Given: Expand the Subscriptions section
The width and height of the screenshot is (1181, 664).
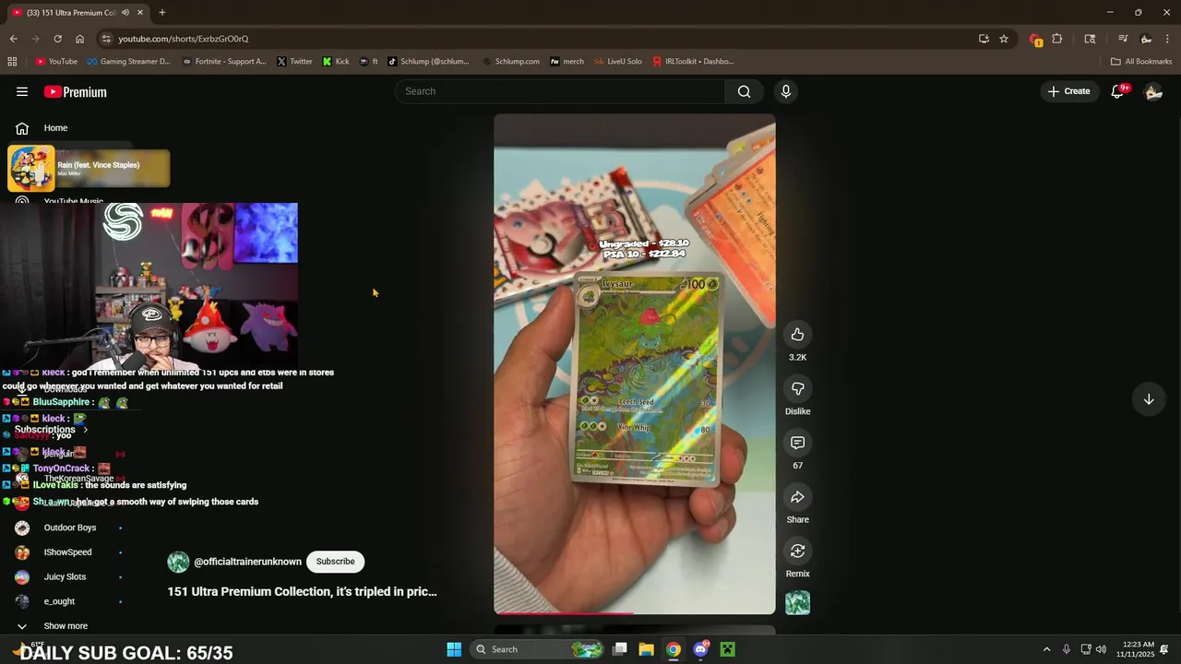Looking at the screenshot, I should [x=51, y=430].
